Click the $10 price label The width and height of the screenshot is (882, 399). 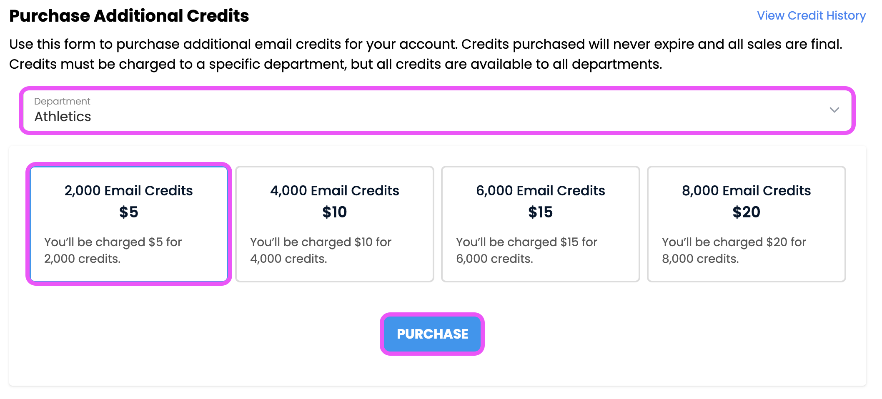(x=334, y=212)
